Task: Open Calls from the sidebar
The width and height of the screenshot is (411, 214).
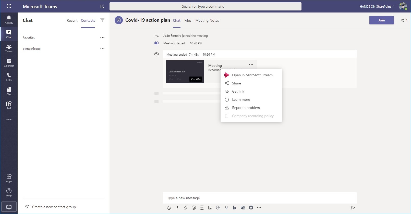Action: click(x=9, y=77)
